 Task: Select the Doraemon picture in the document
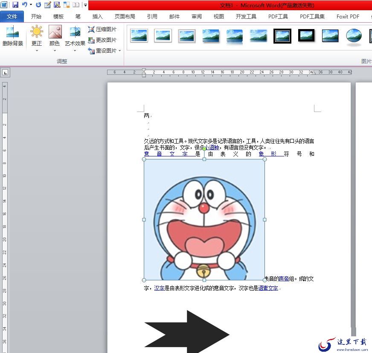click(204, 220)
